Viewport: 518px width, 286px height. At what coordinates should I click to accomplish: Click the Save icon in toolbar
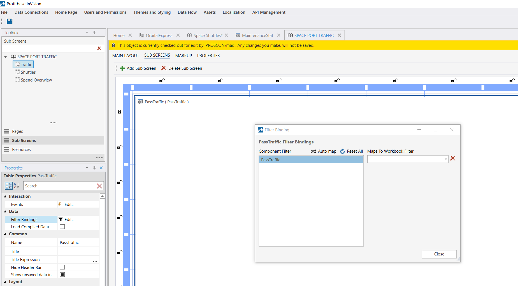click(x=10, y=21)
